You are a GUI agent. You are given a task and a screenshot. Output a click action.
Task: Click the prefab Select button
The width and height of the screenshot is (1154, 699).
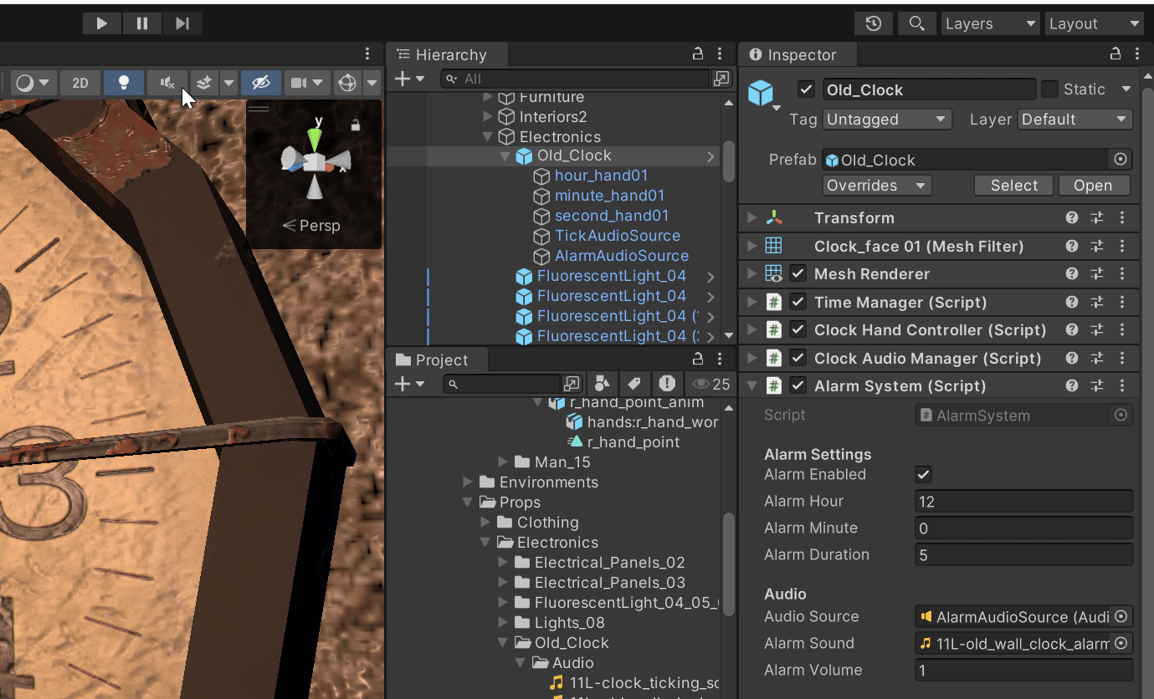(1014, 186)
